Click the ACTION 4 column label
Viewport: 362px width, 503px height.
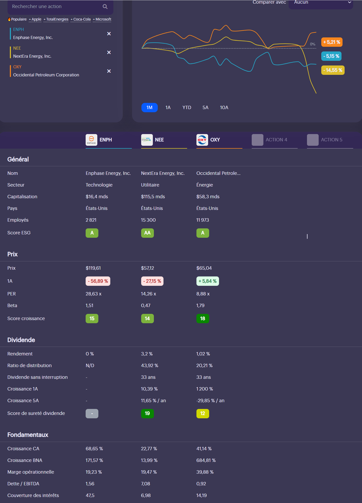pyautogui.click(x=276, y=140)
